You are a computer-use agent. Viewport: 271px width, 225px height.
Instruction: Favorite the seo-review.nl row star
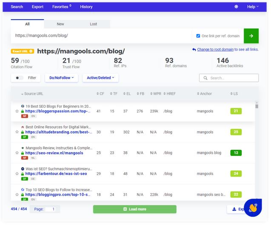(17, 153)
